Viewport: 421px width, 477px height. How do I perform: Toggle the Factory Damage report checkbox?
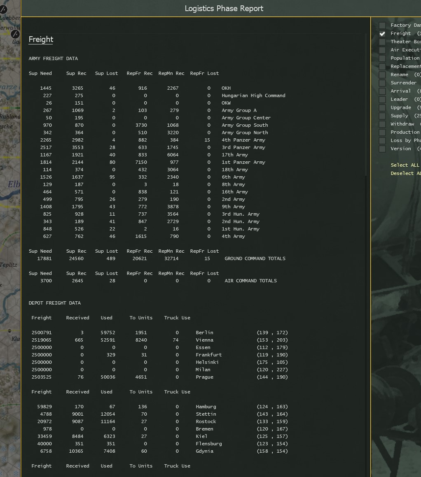pos(382,25)
